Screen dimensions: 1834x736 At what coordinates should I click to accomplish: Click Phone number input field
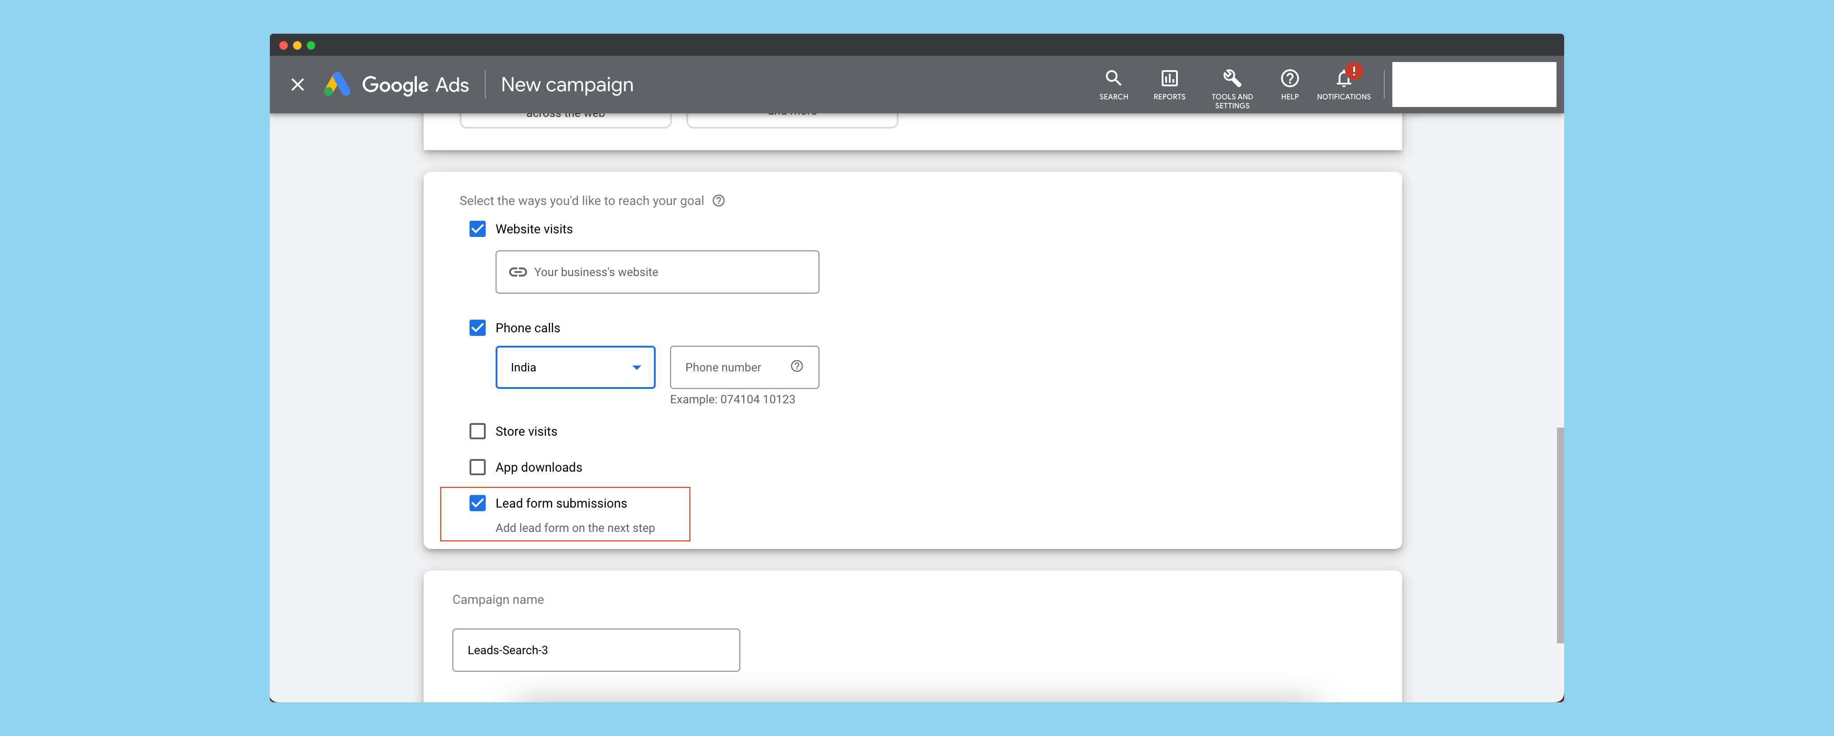pyautogui.click(x=743, y=366)
